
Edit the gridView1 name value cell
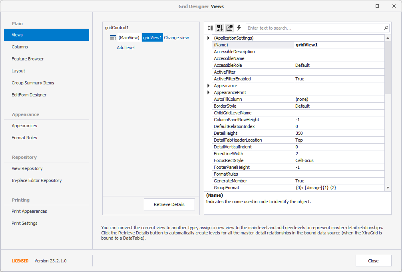click(x=339, y=45)
